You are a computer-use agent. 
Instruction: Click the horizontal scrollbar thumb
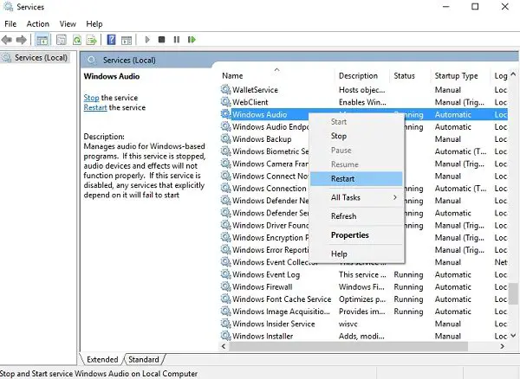point(348,346)
